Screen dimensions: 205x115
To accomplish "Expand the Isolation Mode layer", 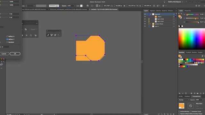I will pos(151,24).
